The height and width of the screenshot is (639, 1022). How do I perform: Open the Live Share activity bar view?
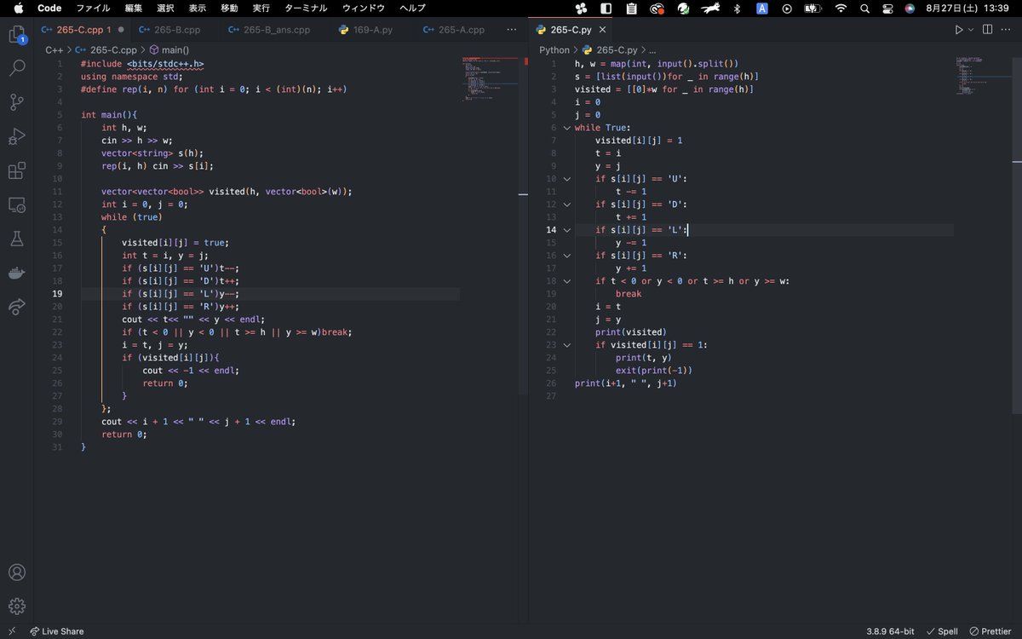coord(17,307)
